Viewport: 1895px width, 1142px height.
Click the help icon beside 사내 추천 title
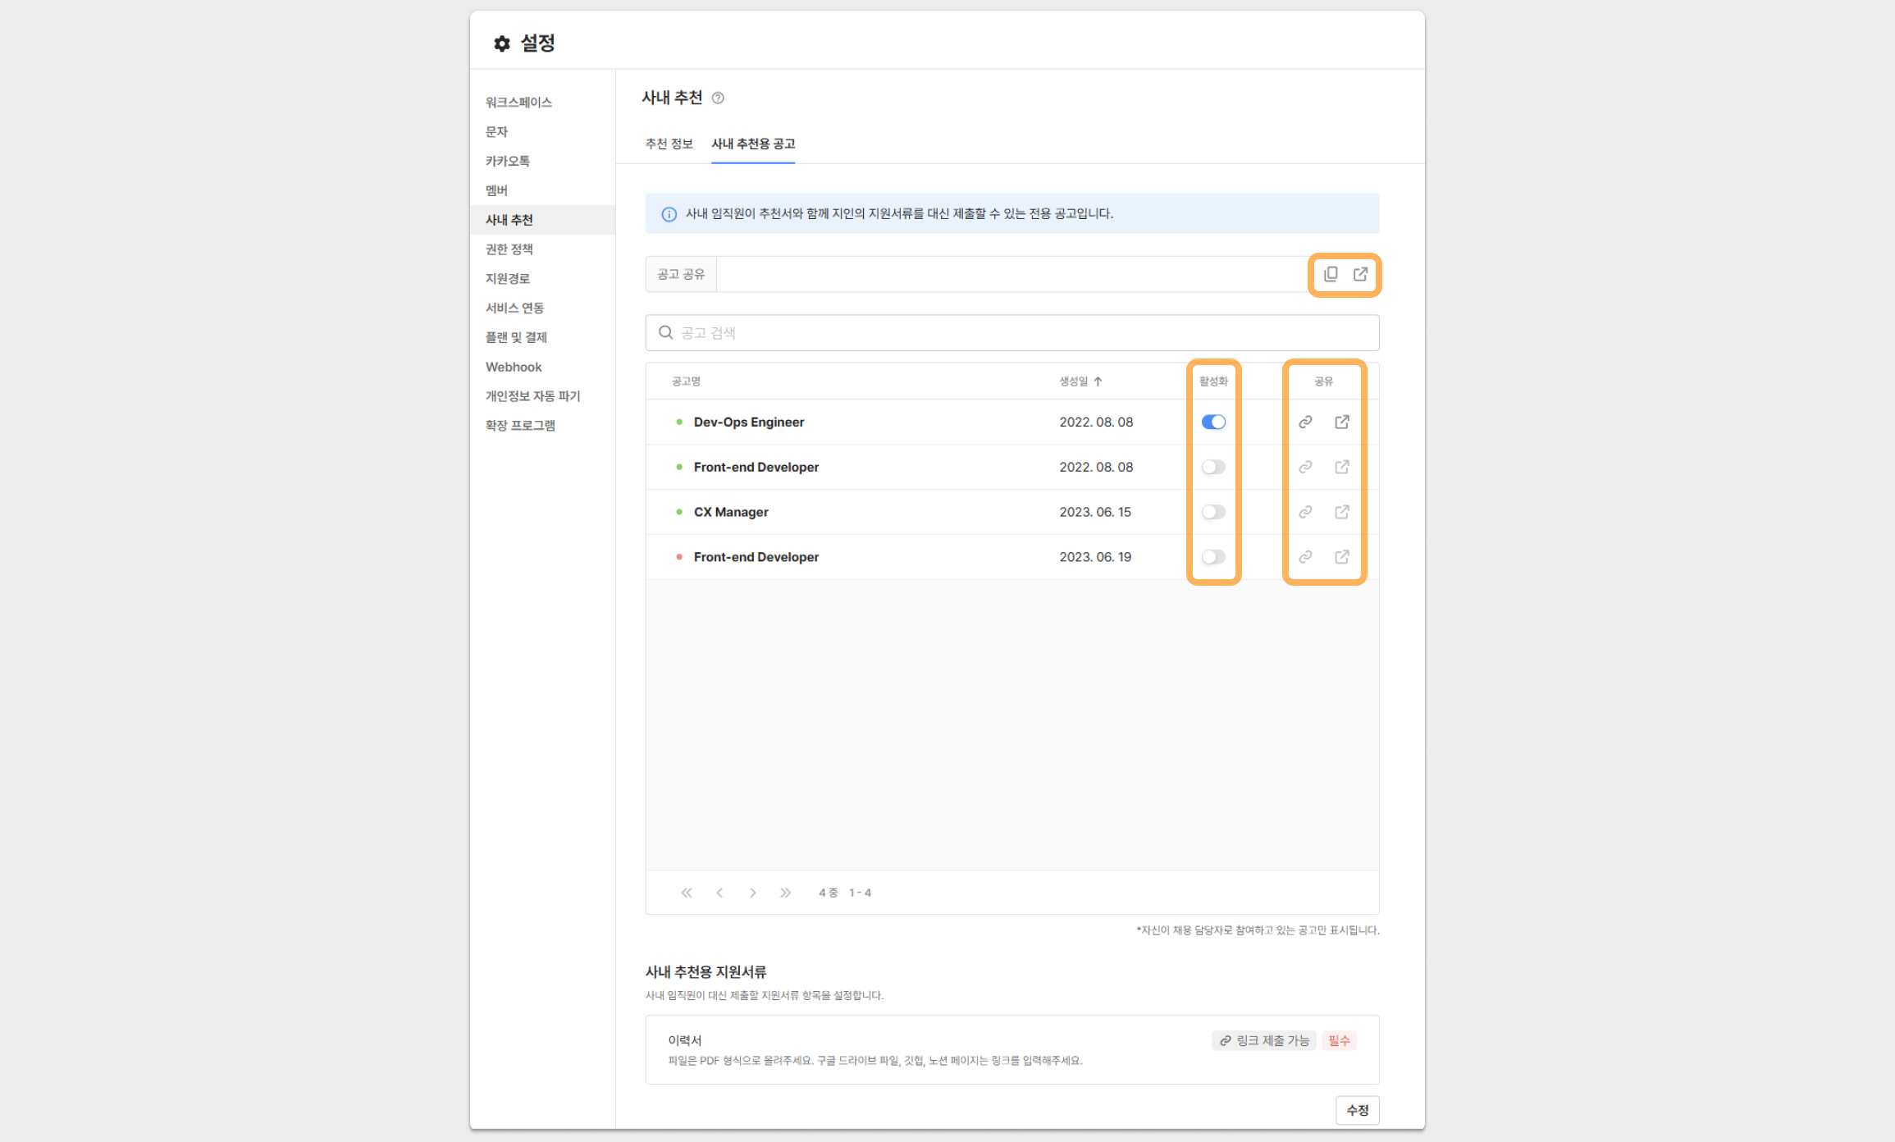[718, 98]
